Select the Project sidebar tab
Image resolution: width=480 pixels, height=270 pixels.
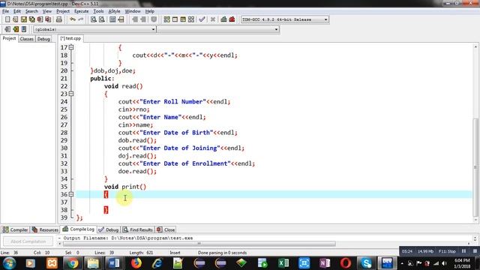[9, 38]
